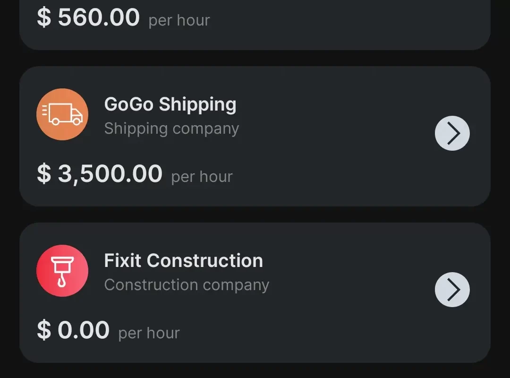This screenshot has height=378, width=510.
Task: Click the word "Construction" in Fixit Construction title
Action: pos(204,261)
